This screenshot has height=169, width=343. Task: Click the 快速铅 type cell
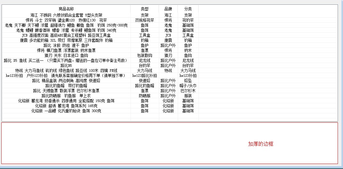(144, 81)
